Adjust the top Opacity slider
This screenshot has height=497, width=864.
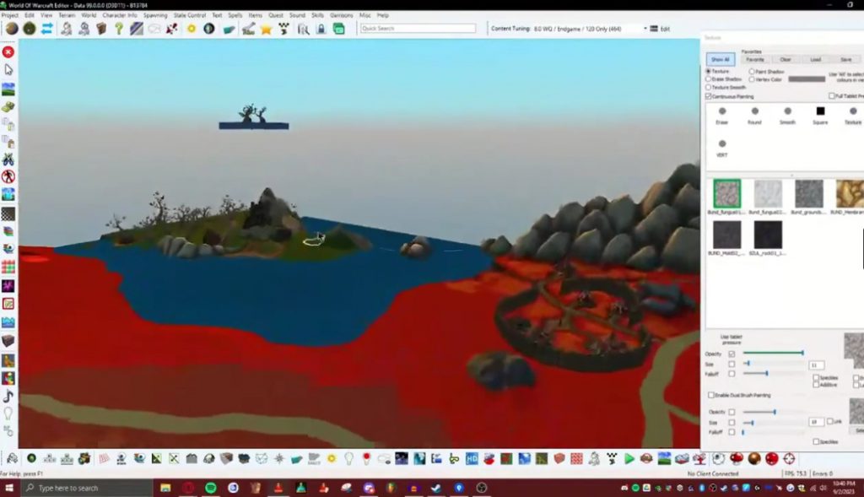coord(773,353)
